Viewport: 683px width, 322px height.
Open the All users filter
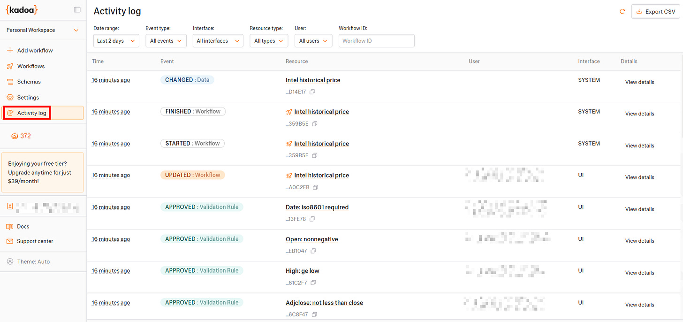pos(313,40)
